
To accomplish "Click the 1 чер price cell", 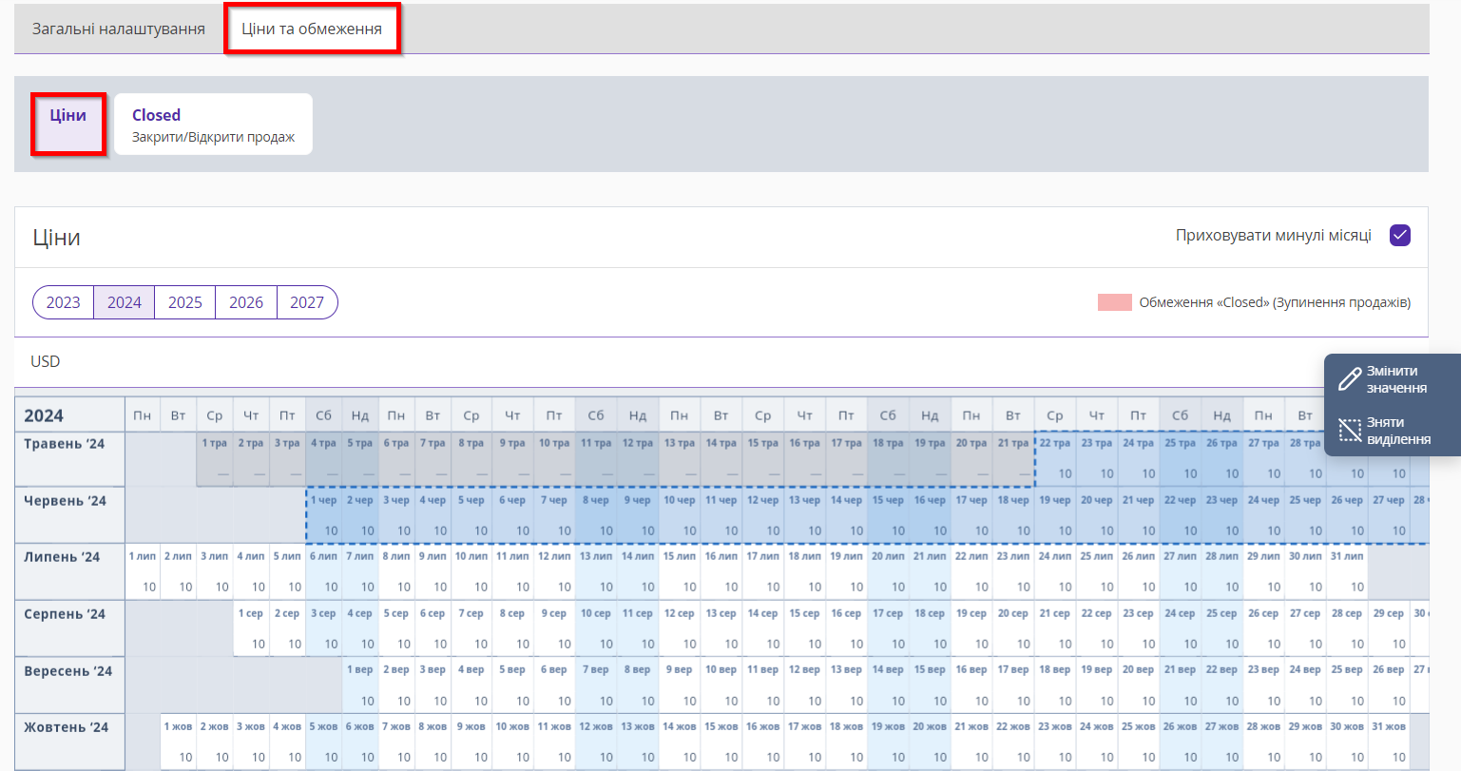I will [324, 515].
